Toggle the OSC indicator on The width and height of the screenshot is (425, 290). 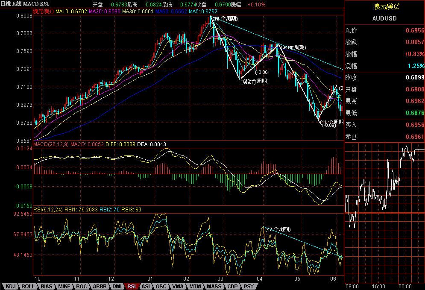pyautogui.click(x=161, y=287)
